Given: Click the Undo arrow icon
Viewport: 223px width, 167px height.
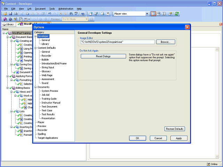Looking at the screenshot, I should tap(49, 14).
